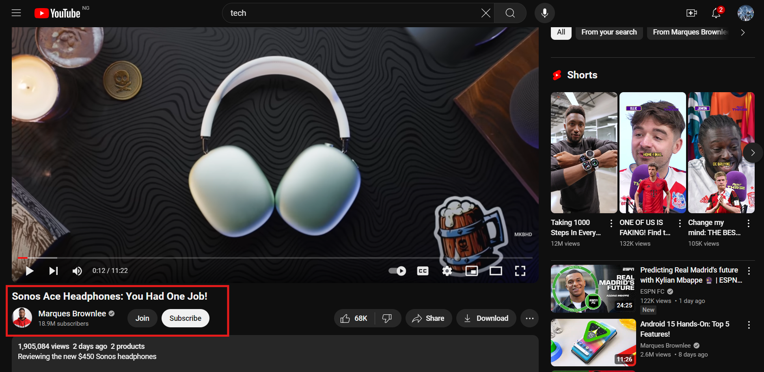This screenshot has width=764, height=372.
Task: Dislike the video with thumbs down
Action: [x=387, y=318]
